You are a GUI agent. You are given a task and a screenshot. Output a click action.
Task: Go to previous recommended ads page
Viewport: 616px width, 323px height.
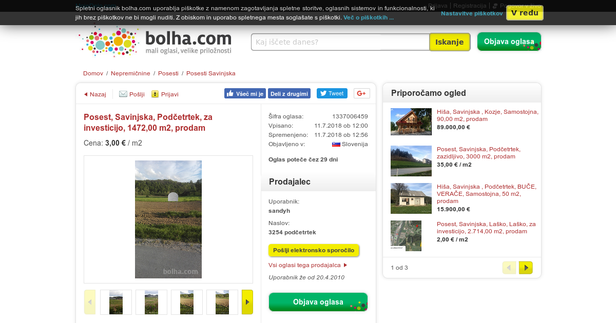click(x=509, y=268)
